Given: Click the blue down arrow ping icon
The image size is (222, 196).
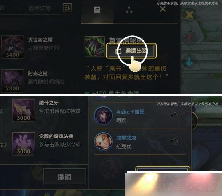Looking at the screenshot, I should click(189, 62).
